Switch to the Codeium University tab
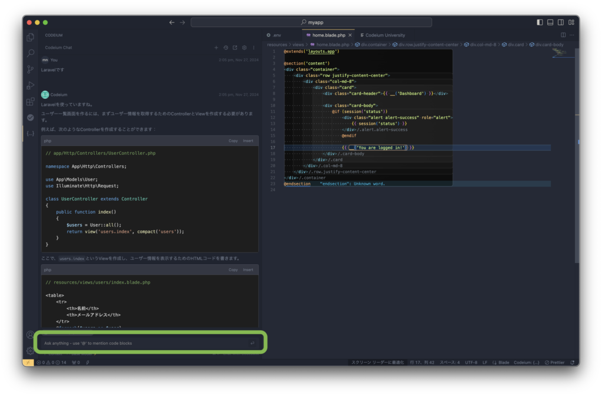The height and width of the screenshot is (396, 602). point(382,35)
